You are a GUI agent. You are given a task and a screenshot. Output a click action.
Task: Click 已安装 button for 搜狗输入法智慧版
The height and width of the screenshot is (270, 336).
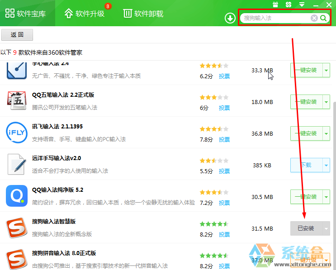click(307, 228)
